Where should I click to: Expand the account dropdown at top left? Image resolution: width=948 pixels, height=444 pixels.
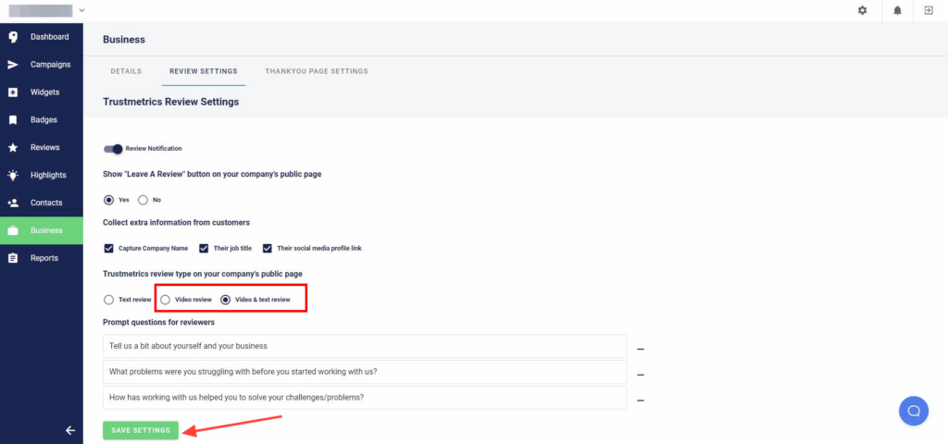pyautogui.click(x=82, y=10)
